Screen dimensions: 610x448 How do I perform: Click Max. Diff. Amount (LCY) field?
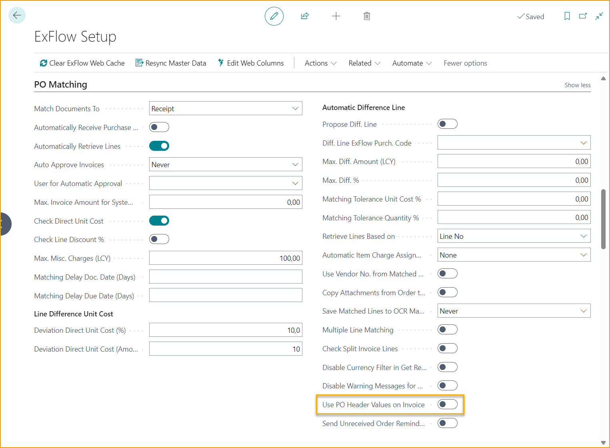(x=514, y=161)
